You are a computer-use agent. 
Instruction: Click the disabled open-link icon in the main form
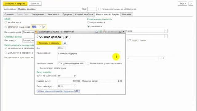pyautogui.click(x=163, y=58)
